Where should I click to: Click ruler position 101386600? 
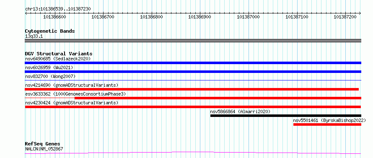55,17
